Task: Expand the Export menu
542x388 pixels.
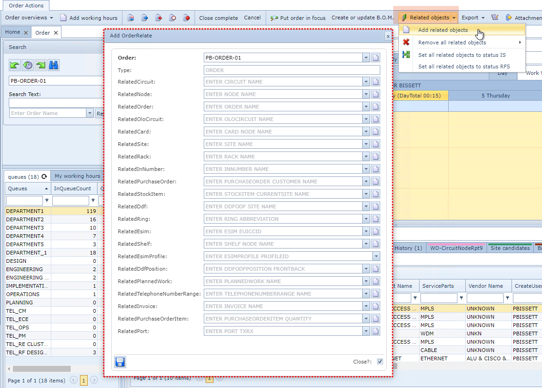Action: click(473, 18)
